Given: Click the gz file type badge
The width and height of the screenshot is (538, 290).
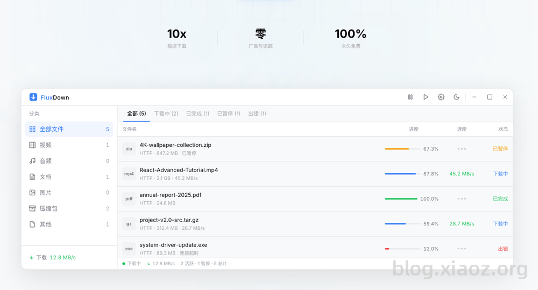Looking at the screenshot, I should (129, 224).
